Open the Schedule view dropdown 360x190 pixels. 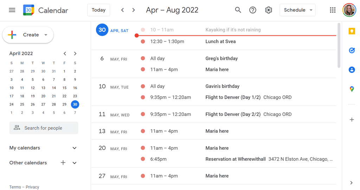pos(297,10)
